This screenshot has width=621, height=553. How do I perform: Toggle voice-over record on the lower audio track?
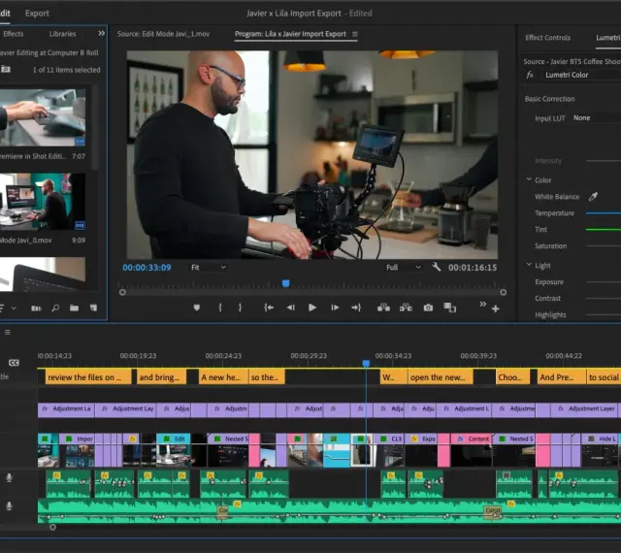click(9, 506)
